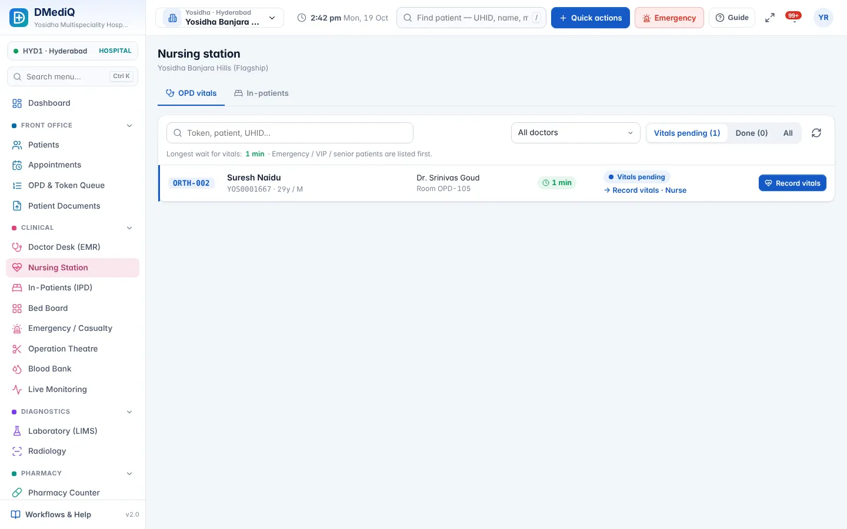Switch to the In-patients tab
Image resolution: width=847 pixels, height=529 pixels.
[x=261, y=93]
